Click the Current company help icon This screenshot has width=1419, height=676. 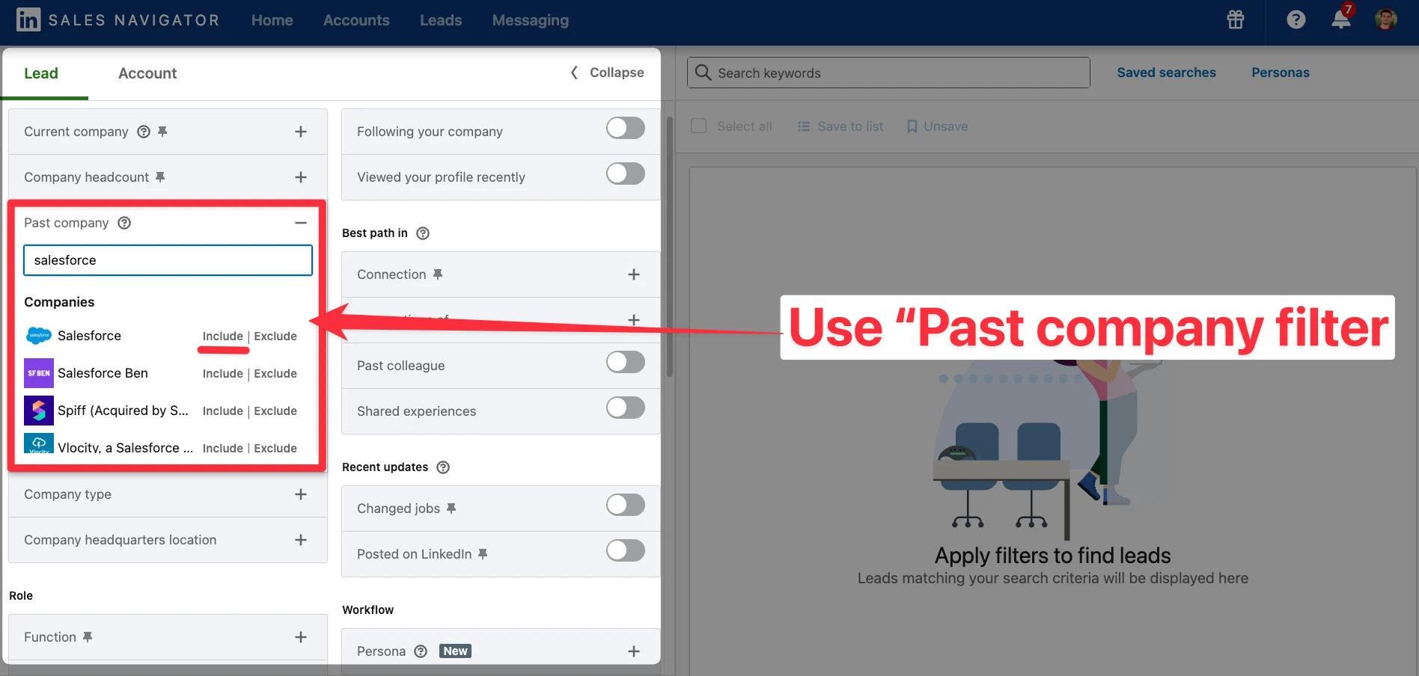click(144, 132)
